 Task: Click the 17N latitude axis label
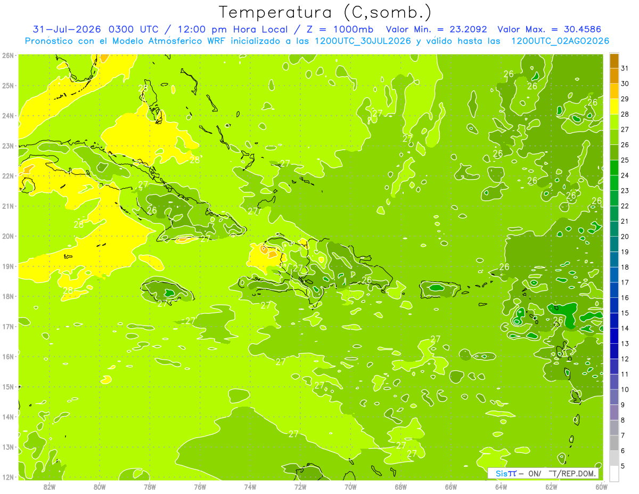tap(8, 327)
